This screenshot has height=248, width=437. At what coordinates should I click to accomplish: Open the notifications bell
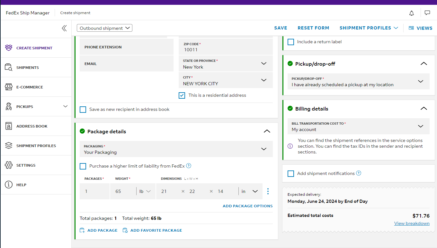412,13
